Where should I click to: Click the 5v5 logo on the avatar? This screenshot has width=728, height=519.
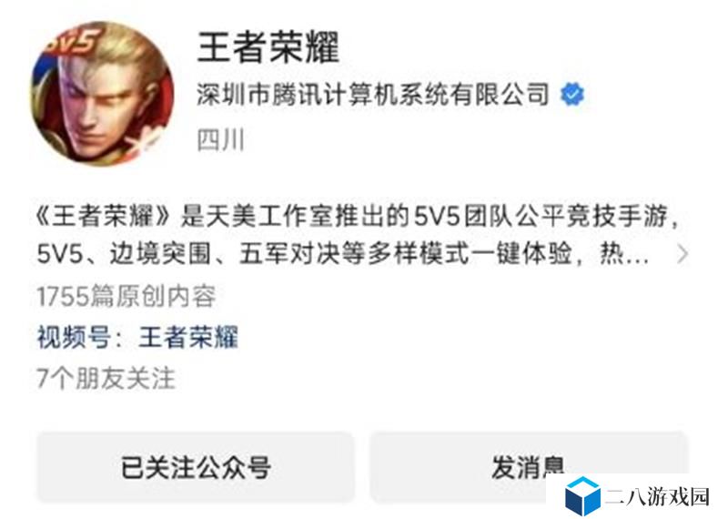70,44
